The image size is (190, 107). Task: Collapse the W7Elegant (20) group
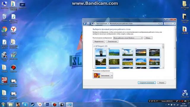pyautogui.click(x=94, y=46)
